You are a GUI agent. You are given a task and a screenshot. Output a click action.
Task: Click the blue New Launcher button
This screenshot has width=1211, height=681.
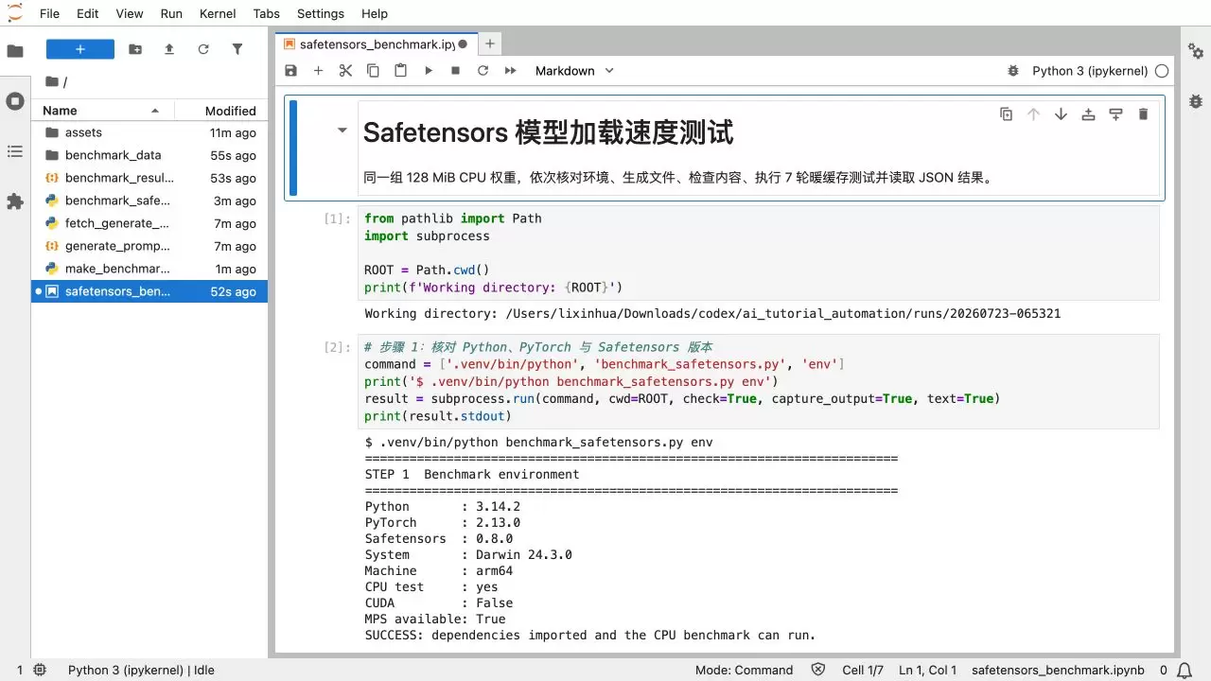tap(80, 49)
